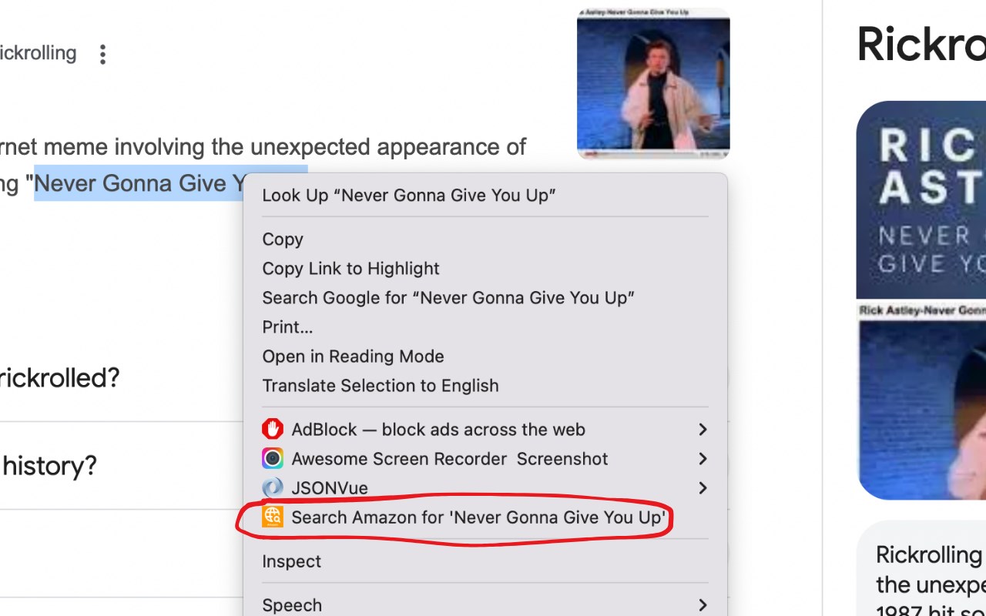This screenshot has height=616, width=986.
Task: Click Inspect in the context menu
Action: coord(291,561)
